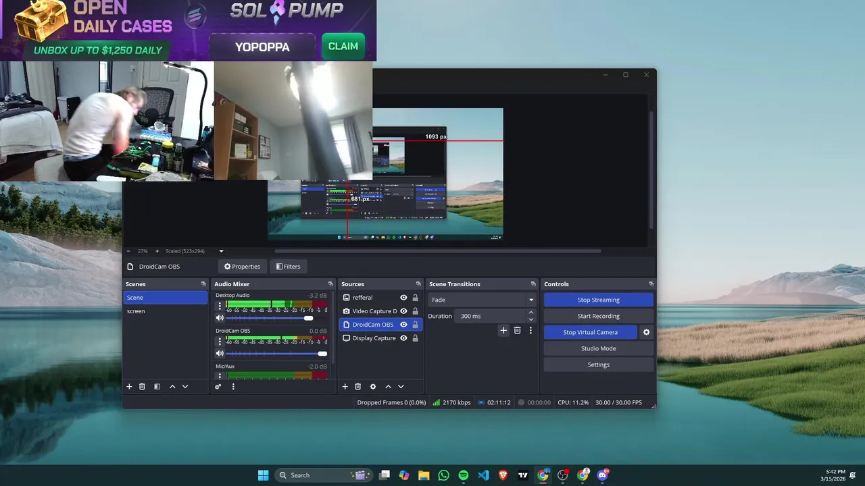Select the Display Capture source row
This screenshot has height=486, width=865.
(380, 338)
